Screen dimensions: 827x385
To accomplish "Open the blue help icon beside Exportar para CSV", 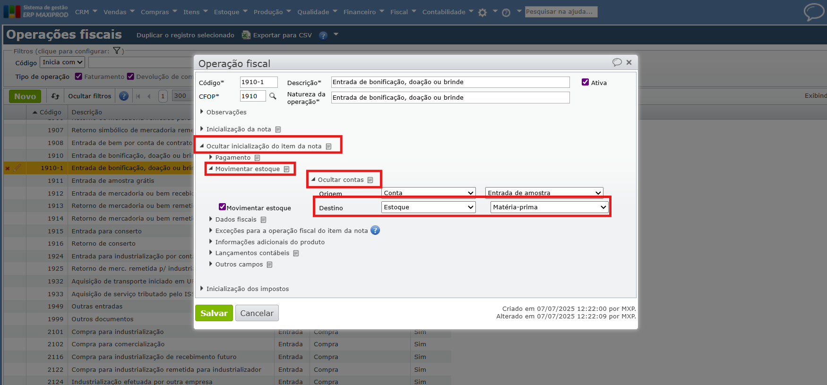I will coord(323,35).
